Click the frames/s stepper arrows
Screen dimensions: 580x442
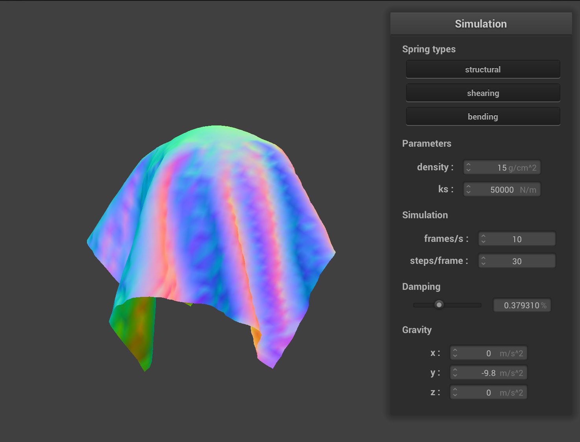point(483,239)
